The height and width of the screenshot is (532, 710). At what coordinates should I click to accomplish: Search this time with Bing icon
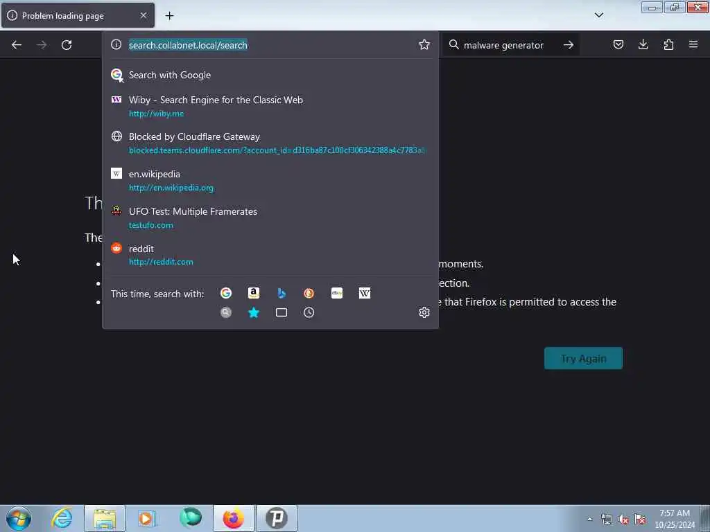(x=282, y=293)
